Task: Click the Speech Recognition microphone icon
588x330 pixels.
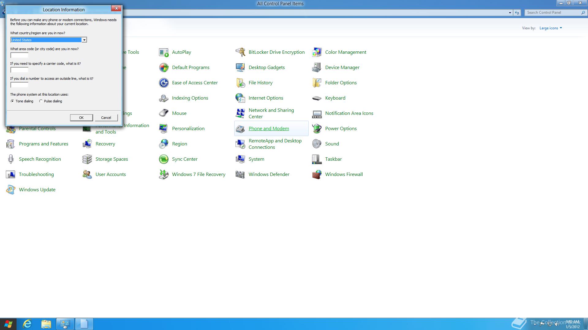Action: (x=11, y=159)
